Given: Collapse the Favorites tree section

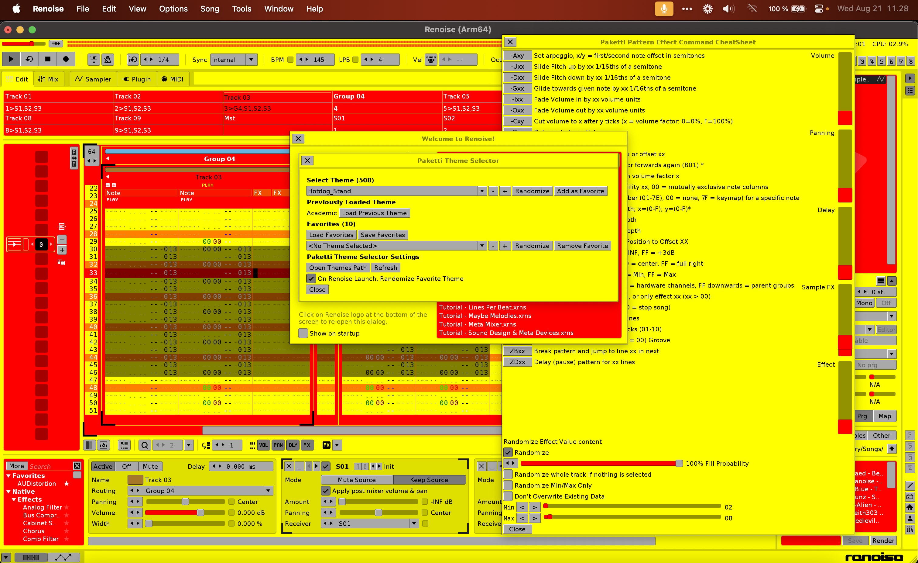Looking at the screenshot, I should pyautogui.click(x=9, y=476).
